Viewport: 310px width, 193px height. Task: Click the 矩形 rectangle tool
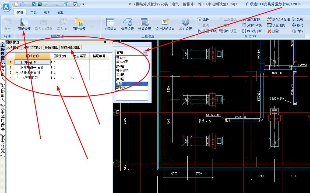pos(225,25)
